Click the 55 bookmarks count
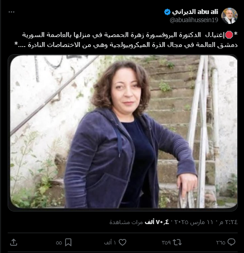244x253 pixels. [59, 243]
